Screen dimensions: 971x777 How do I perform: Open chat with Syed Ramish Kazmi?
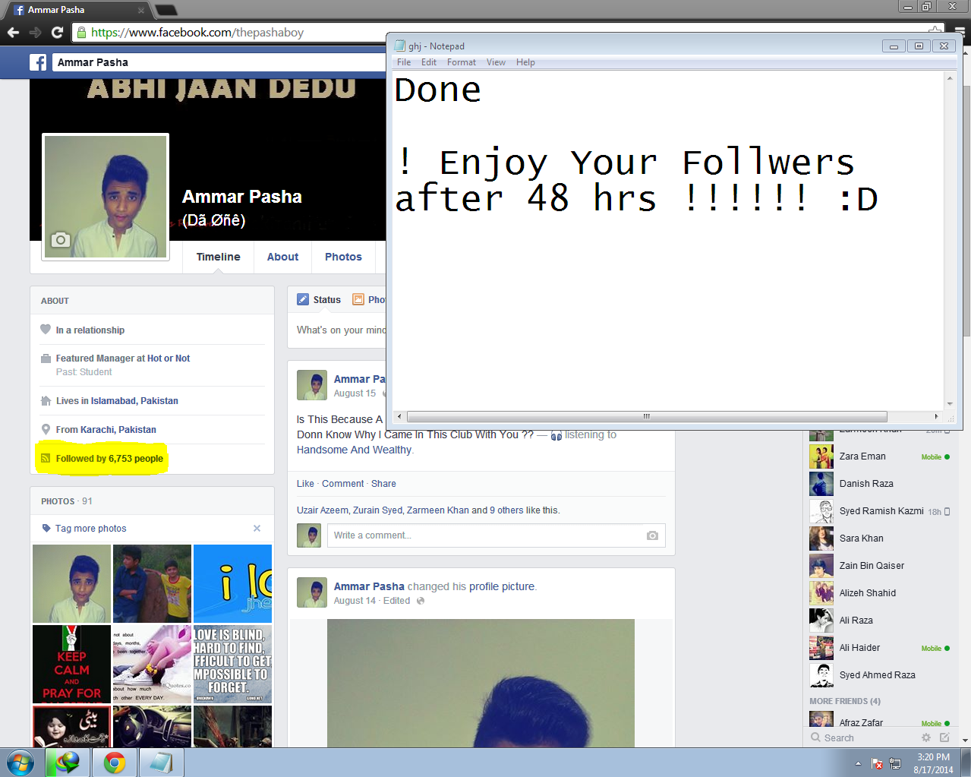879,511
